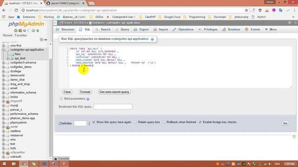
Task: Open the Operations tab
Action: (183, 30)
